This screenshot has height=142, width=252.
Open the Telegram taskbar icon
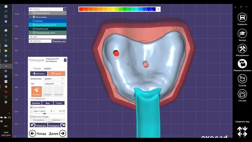(x=6, y=56)
